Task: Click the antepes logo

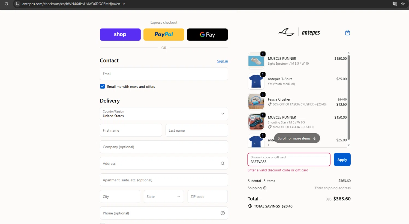Action: point(299,32)
